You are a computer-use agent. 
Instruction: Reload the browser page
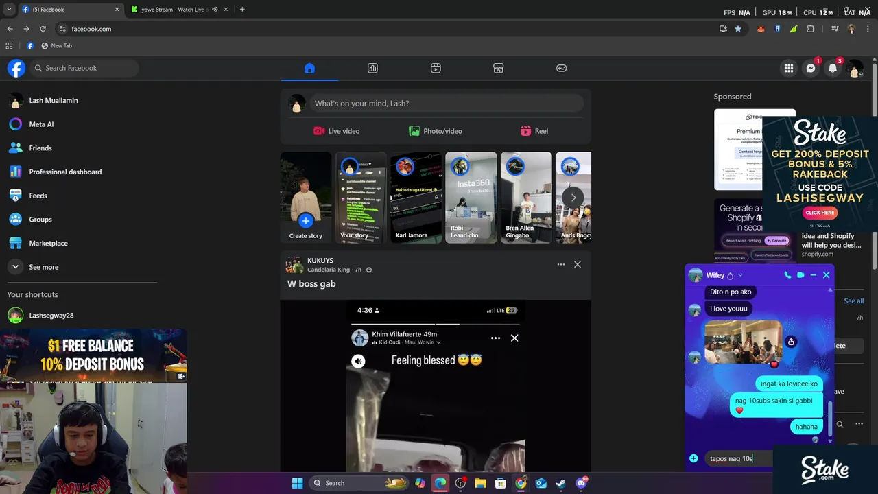pyautogui.click(x=43, y=29)
